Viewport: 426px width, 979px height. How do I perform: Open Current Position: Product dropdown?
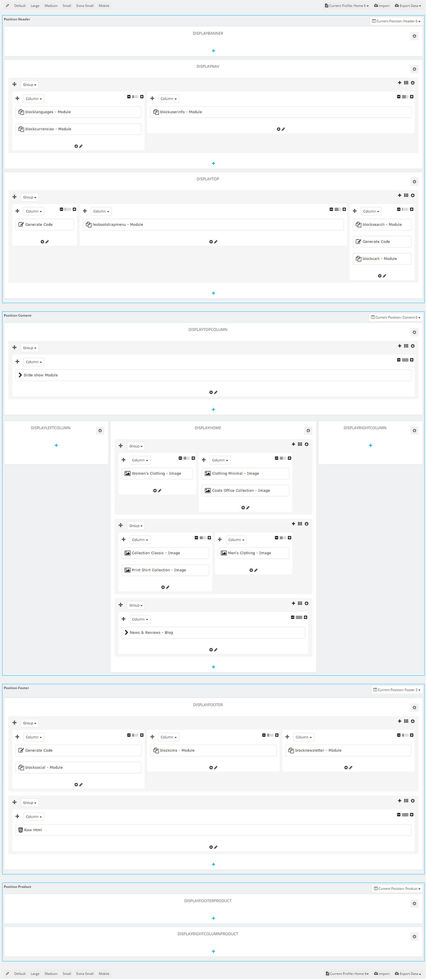(x=397, y=888)
